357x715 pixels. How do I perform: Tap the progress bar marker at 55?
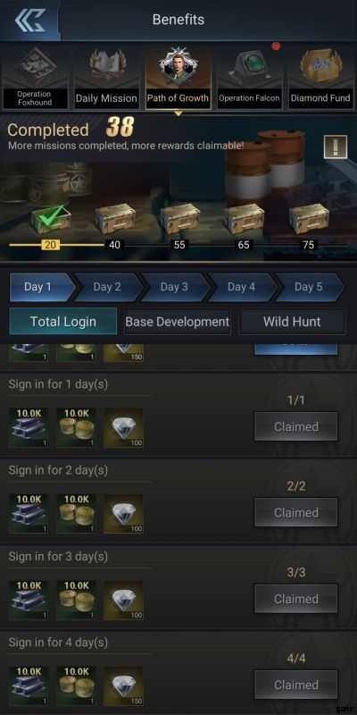coord(179,245)
